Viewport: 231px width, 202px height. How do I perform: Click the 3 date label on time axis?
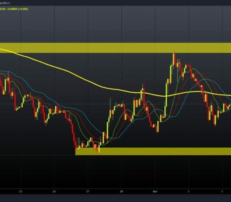click(222, 191)
